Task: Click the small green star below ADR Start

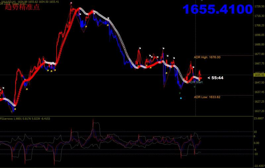Action: coord(194,86)
